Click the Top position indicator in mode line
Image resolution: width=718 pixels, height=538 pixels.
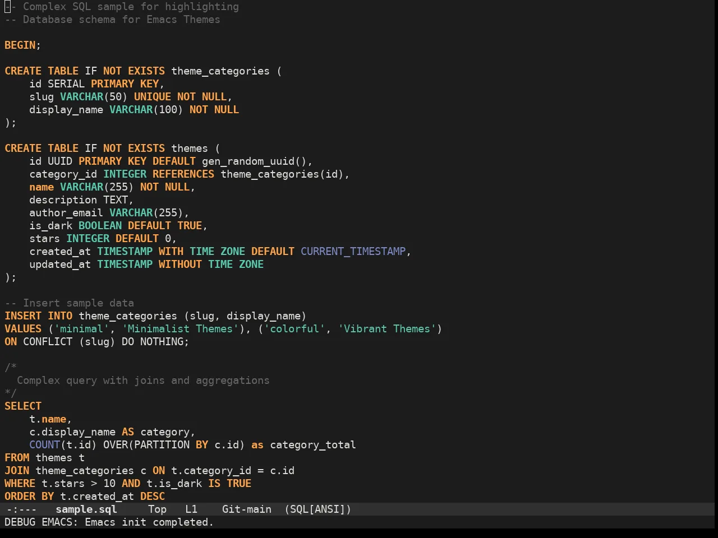[157, 509]
